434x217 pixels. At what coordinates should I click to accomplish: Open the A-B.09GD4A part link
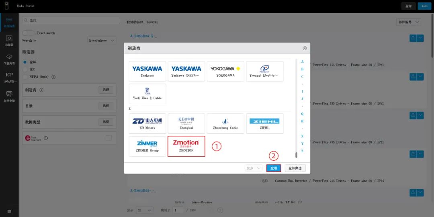pyautogui.click(x=143, y=190)
